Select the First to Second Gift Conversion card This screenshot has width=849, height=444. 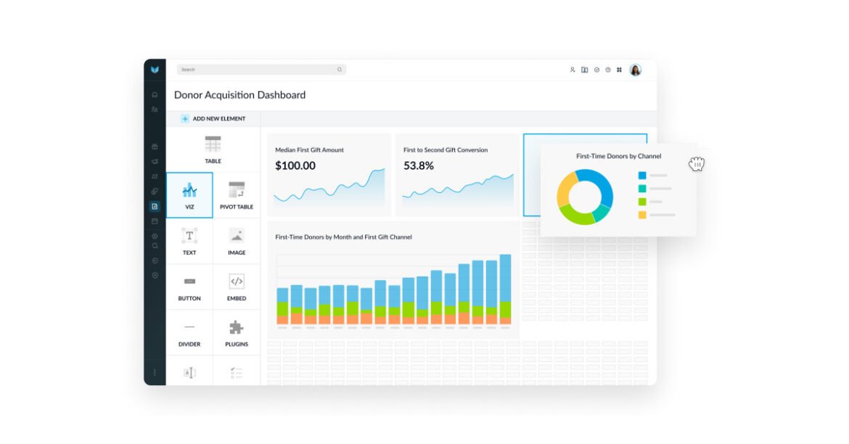(457, 174)
